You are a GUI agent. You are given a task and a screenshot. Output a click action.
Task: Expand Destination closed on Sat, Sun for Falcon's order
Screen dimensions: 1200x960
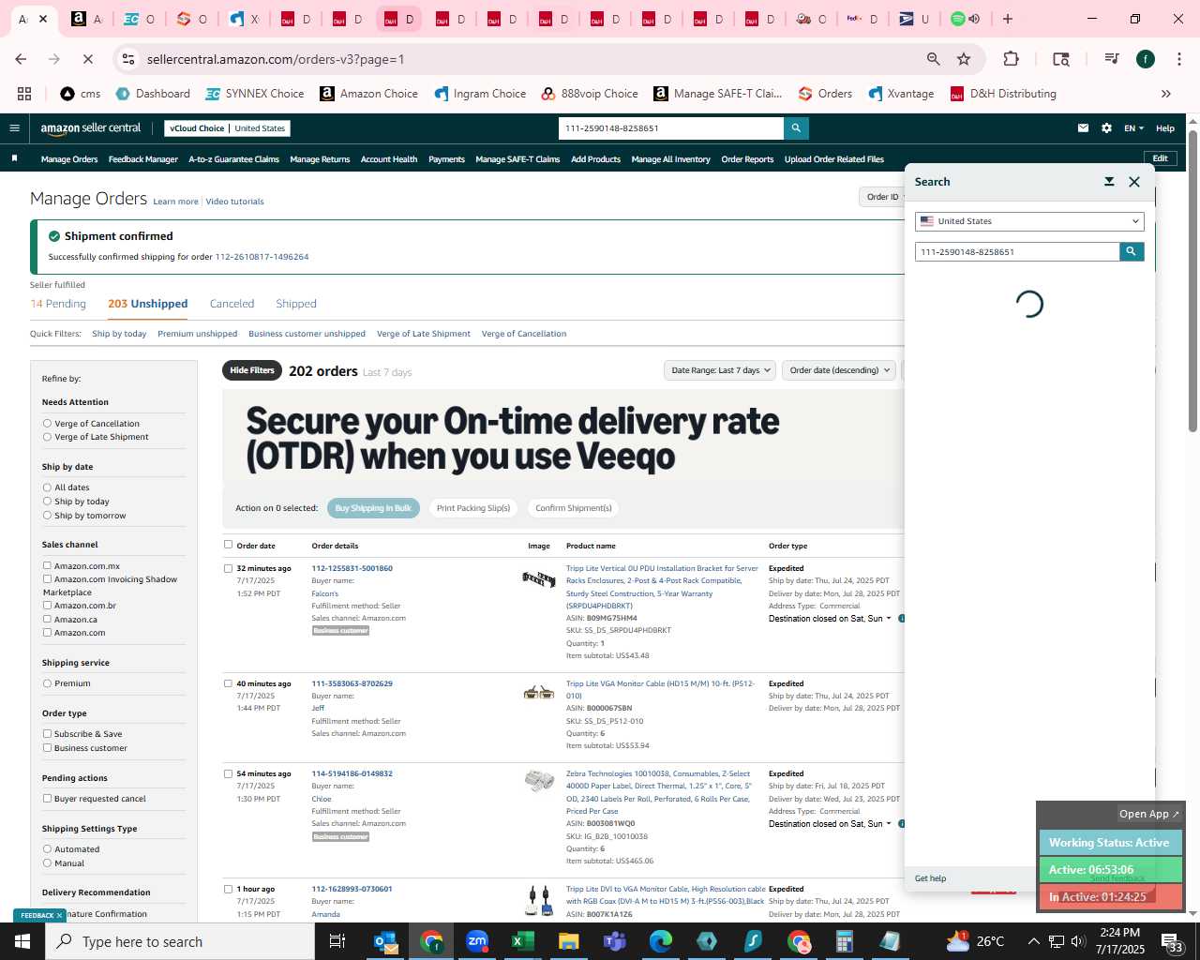coord(829,619)
